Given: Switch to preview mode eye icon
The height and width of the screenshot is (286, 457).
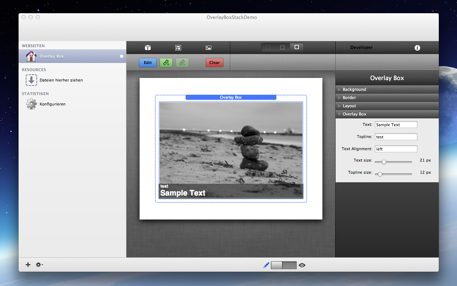Looking at the screenshot, I should (x=302, y=265).
